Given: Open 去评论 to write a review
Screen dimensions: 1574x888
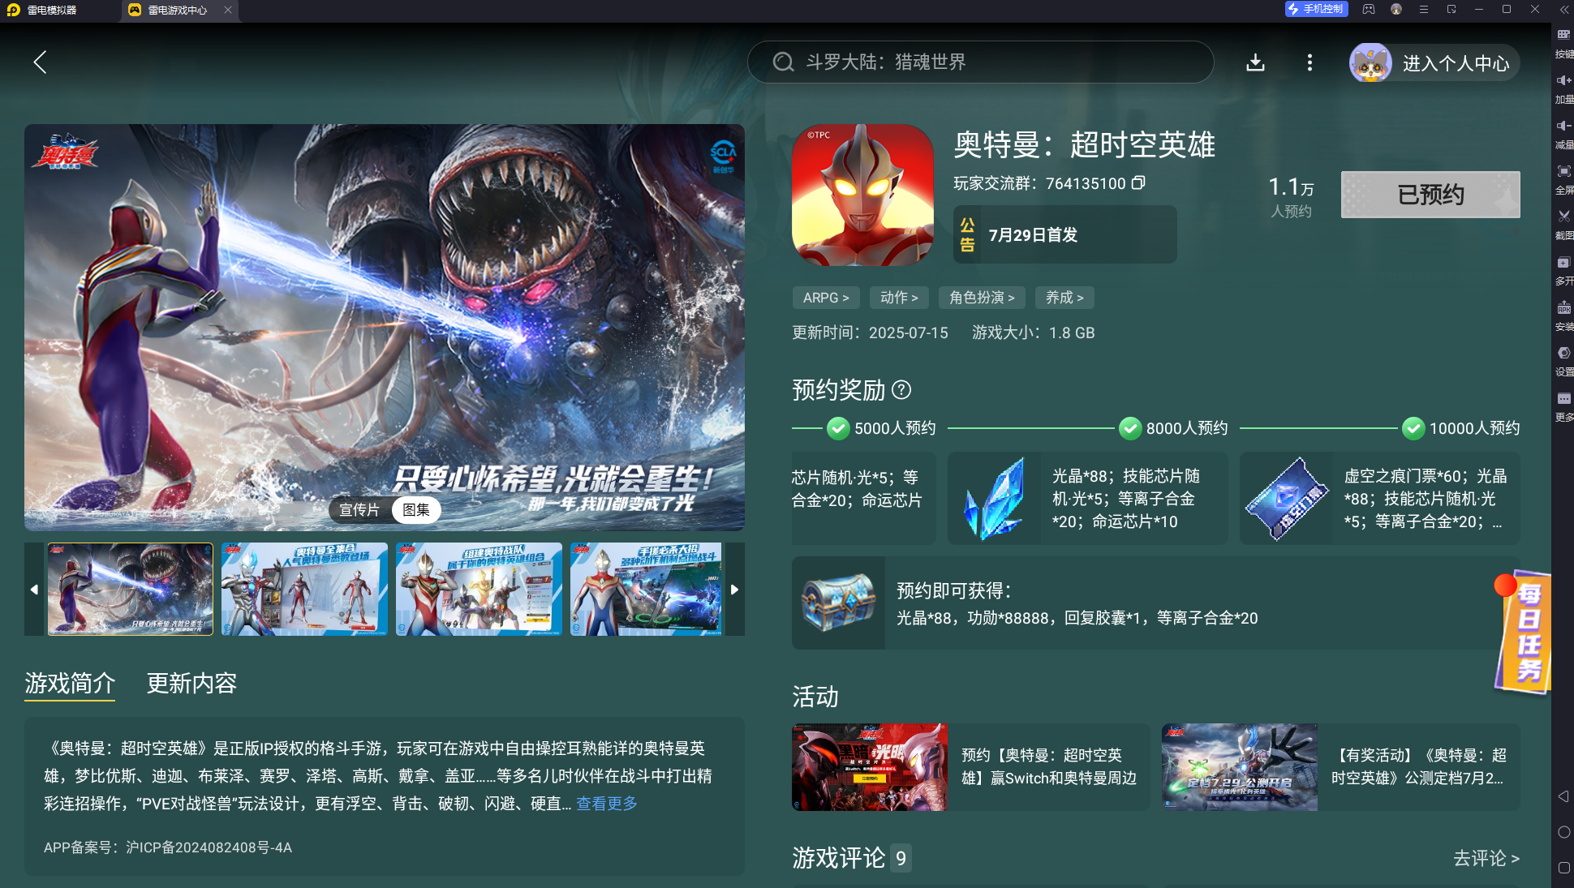Looking at the screenshot, I should coord(1486,858).
